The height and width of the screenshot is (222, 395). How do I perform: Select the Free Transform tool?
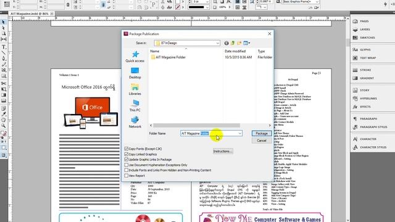click(x=4, y=89)
